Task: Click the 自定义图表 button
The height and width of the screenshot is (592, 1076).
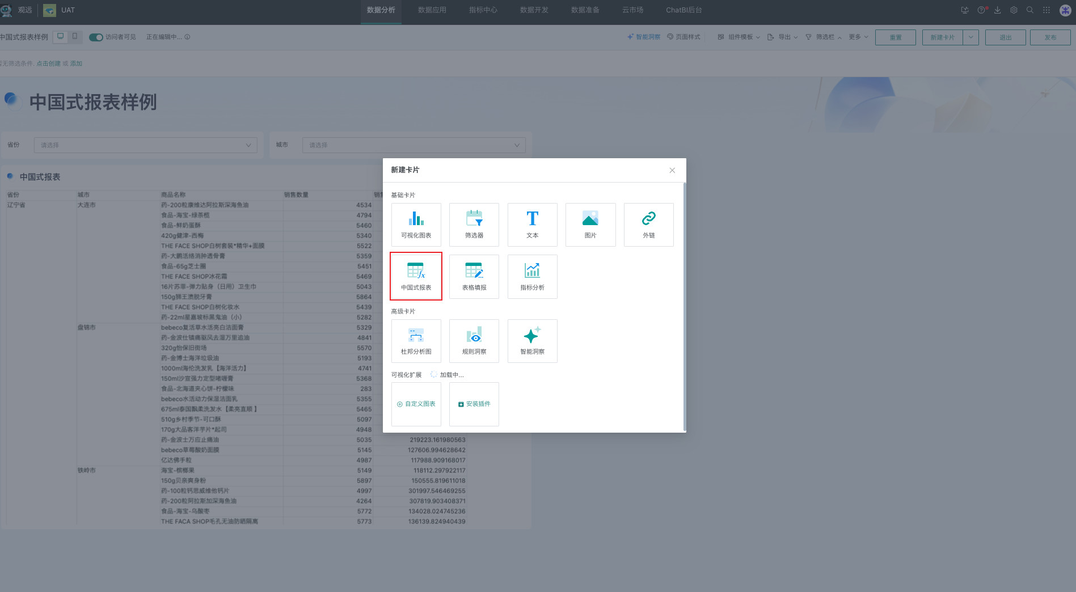Action: click(x=416, y=404)
